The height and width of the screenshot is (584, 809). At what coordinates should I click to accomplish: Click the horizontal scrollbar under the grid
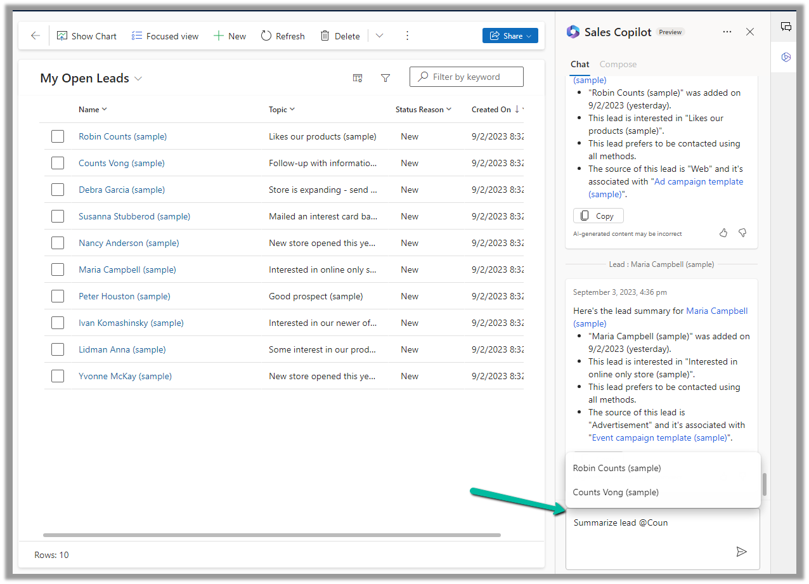pos(271,535)
